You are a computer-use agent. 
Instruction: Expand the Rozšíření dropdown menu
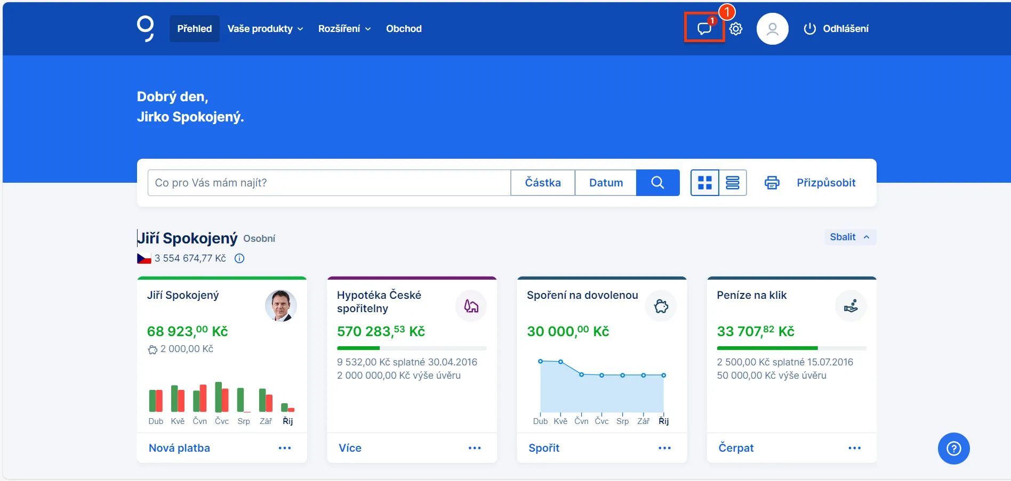tap(344, 29)
